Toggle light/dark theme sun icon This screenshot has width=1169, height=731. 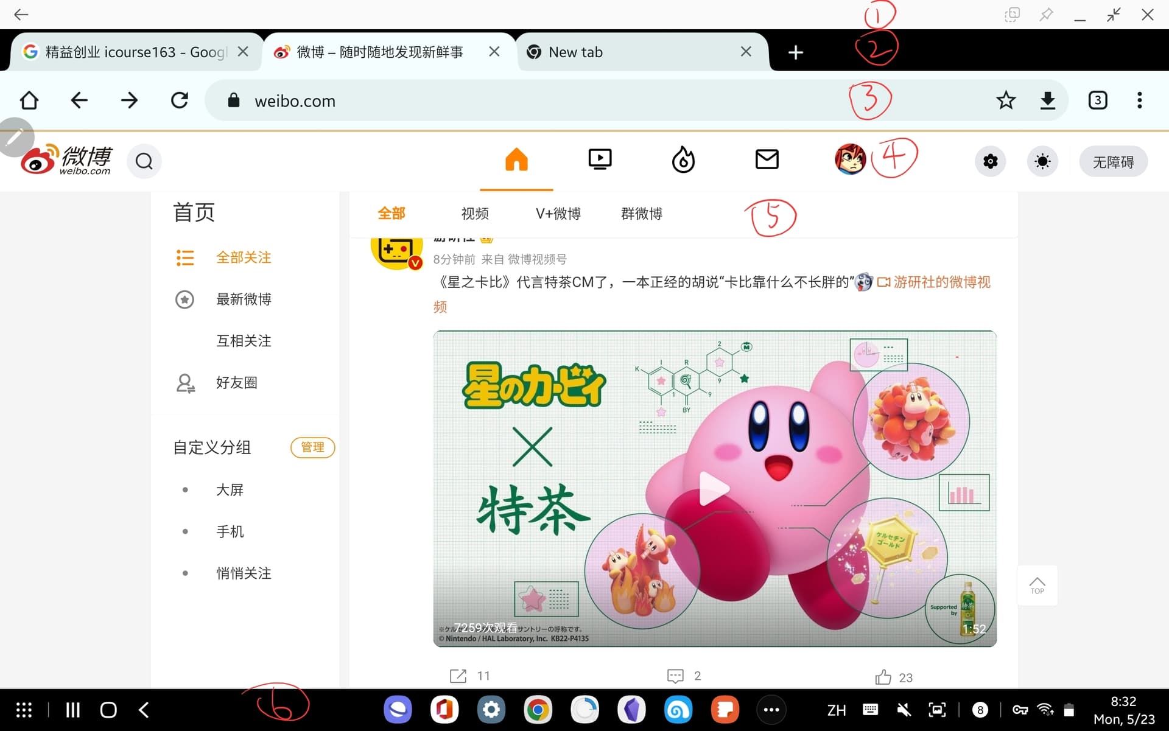coord(1042,161)
